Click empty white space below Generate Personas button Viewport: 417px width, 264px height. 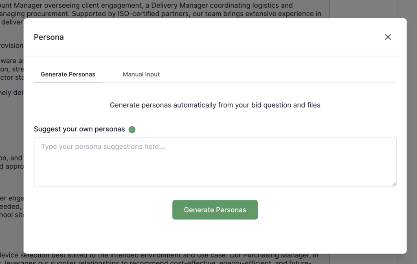(x=215, y=236)
